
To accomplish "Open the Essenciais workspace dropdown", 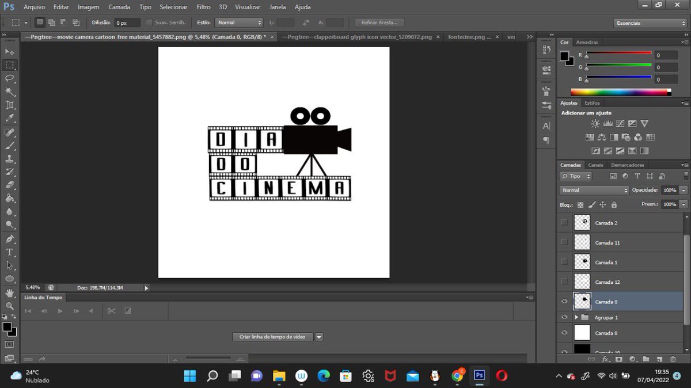I will pos(649,23).
